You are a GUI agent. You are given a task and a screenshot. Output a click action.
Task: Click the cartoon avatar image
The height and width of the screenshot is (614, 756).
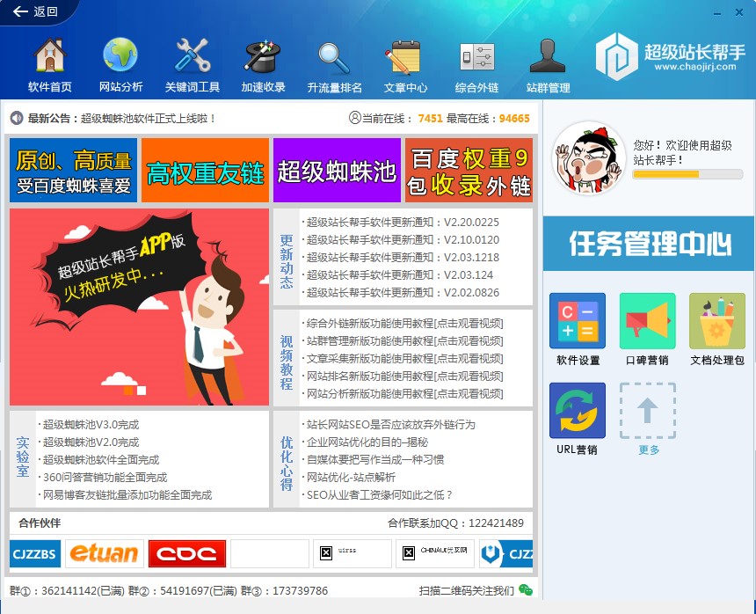pyautogui.click(x=589, y=158)
